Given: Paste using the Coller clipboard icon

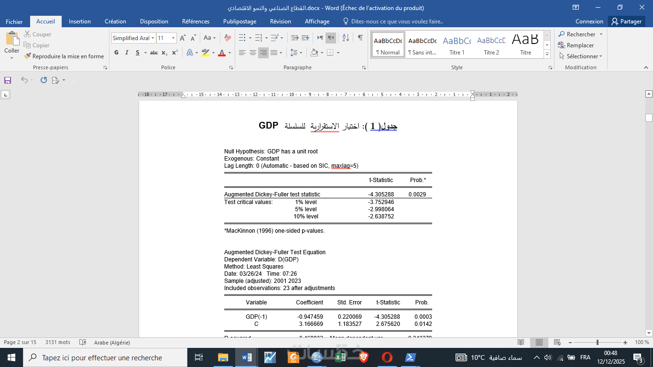Looking at the screenshot, I should click(12, 39).
